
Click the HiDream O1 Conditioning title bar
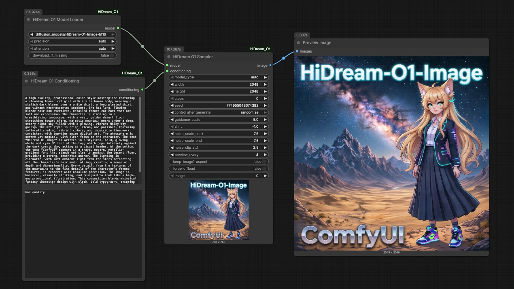83,81
